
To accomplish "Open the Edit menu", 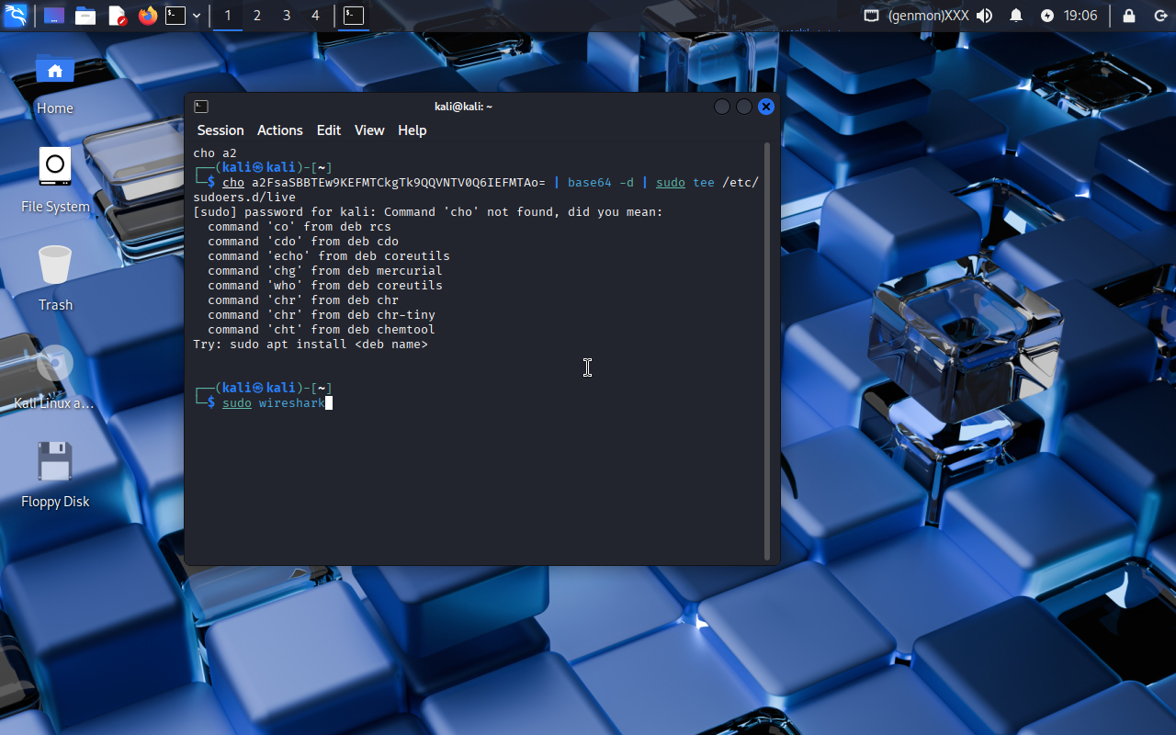I will click(329, 130).
